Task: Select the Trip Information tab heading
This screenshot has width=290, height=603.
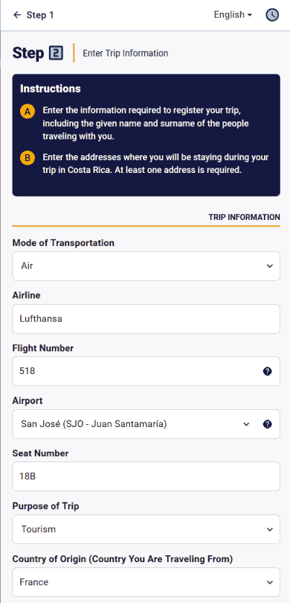Action: click(x=245, y=217)
